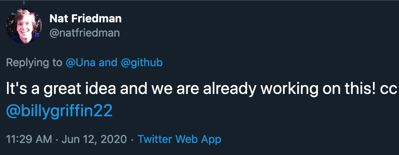Visit the @Una mention in reply line
This screenshot has height=155, width=399.
(81, 63)
